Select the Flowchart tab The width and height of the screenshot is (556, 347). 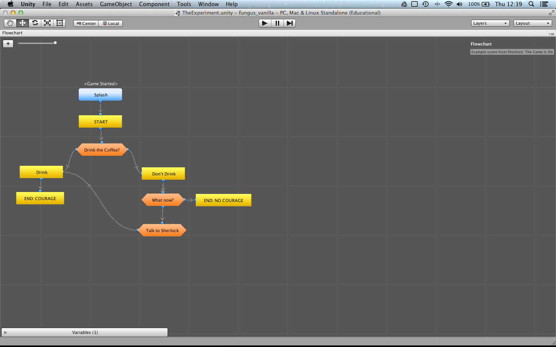(x=12, y=33)
